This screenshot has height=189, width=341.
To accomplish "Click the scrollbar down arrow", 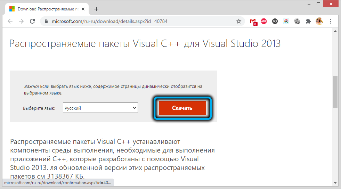I will (x=335, y=182).
